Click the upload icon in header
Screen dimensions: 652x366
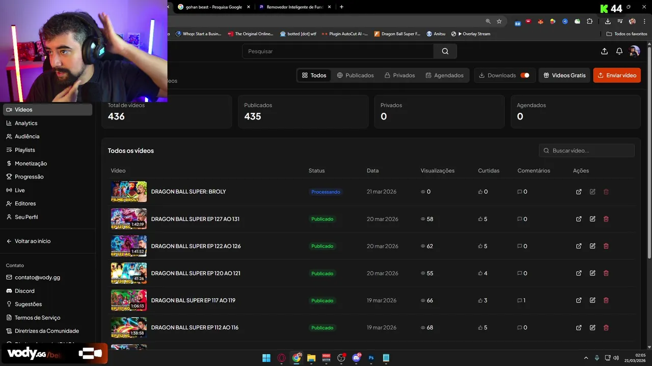605,51
